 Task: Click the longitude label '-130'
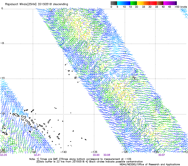tap(125, 152)
